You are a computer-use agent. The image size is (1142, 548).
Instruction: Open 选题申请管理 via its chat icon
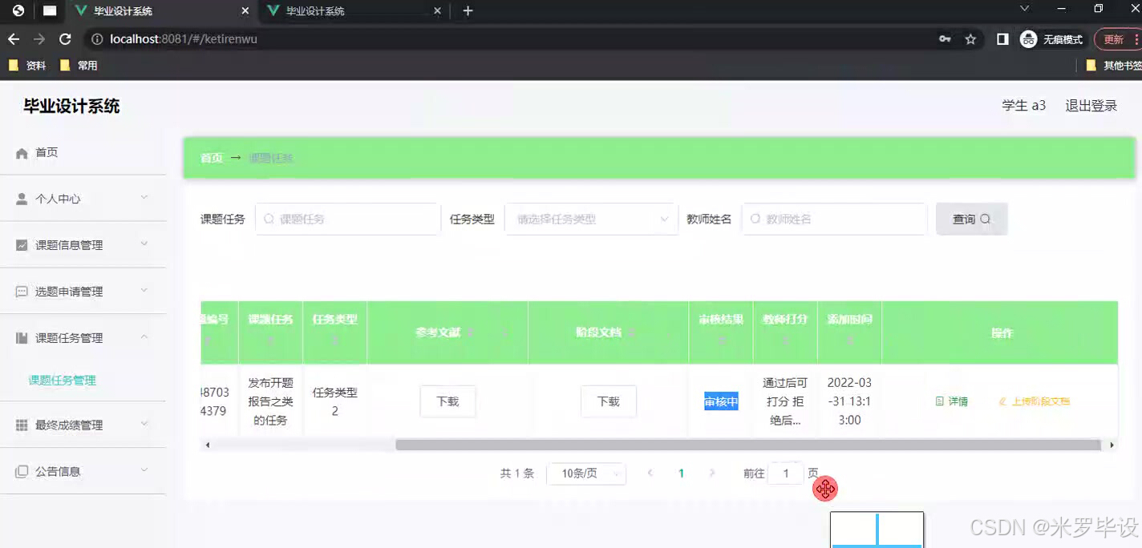[22, 291]
